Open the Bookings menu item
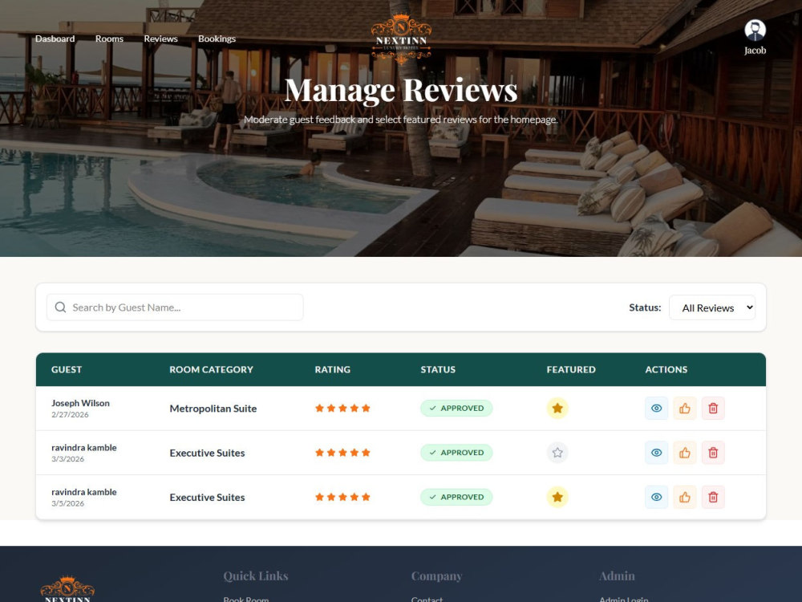802x602 pixels. pyautogui.click(x=217, y=39)
